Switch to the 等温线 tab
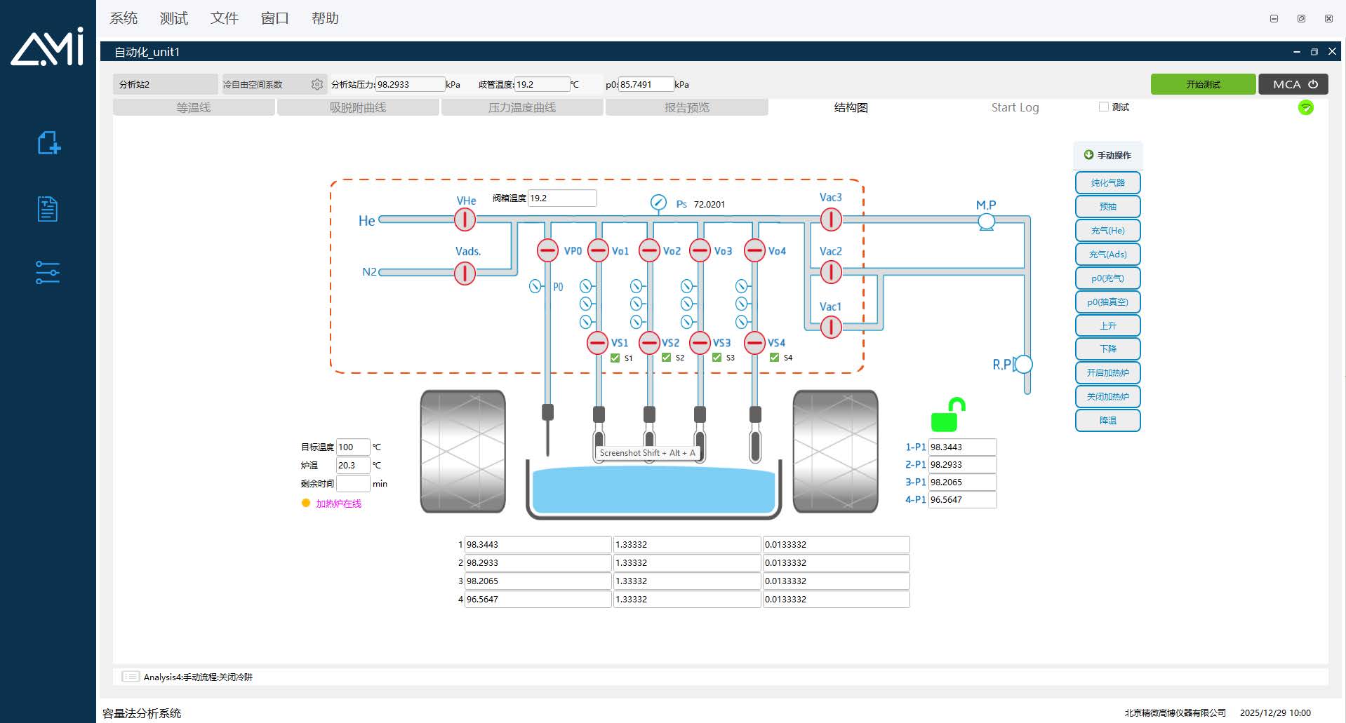Screen dimensions: 1346x723 click(194, 107)
